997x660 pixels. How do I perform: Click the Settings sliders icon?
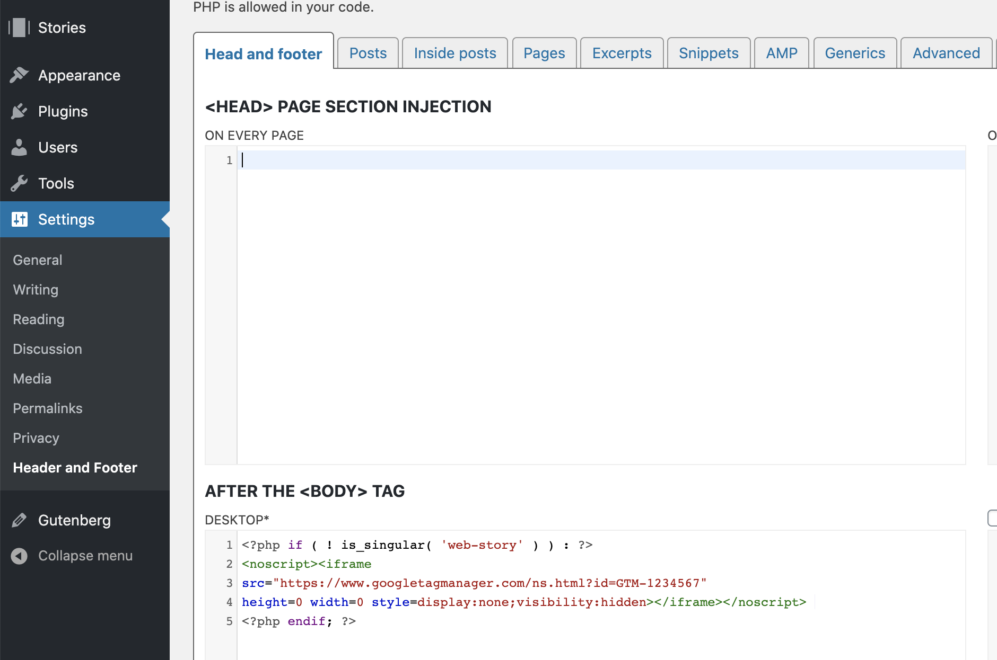(19, 219)
